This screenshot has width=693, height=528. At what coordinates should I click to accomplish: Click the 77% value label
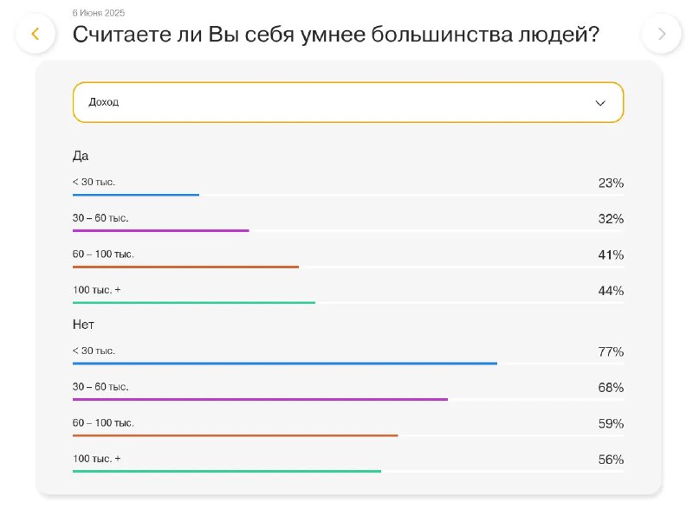[611, 351]
